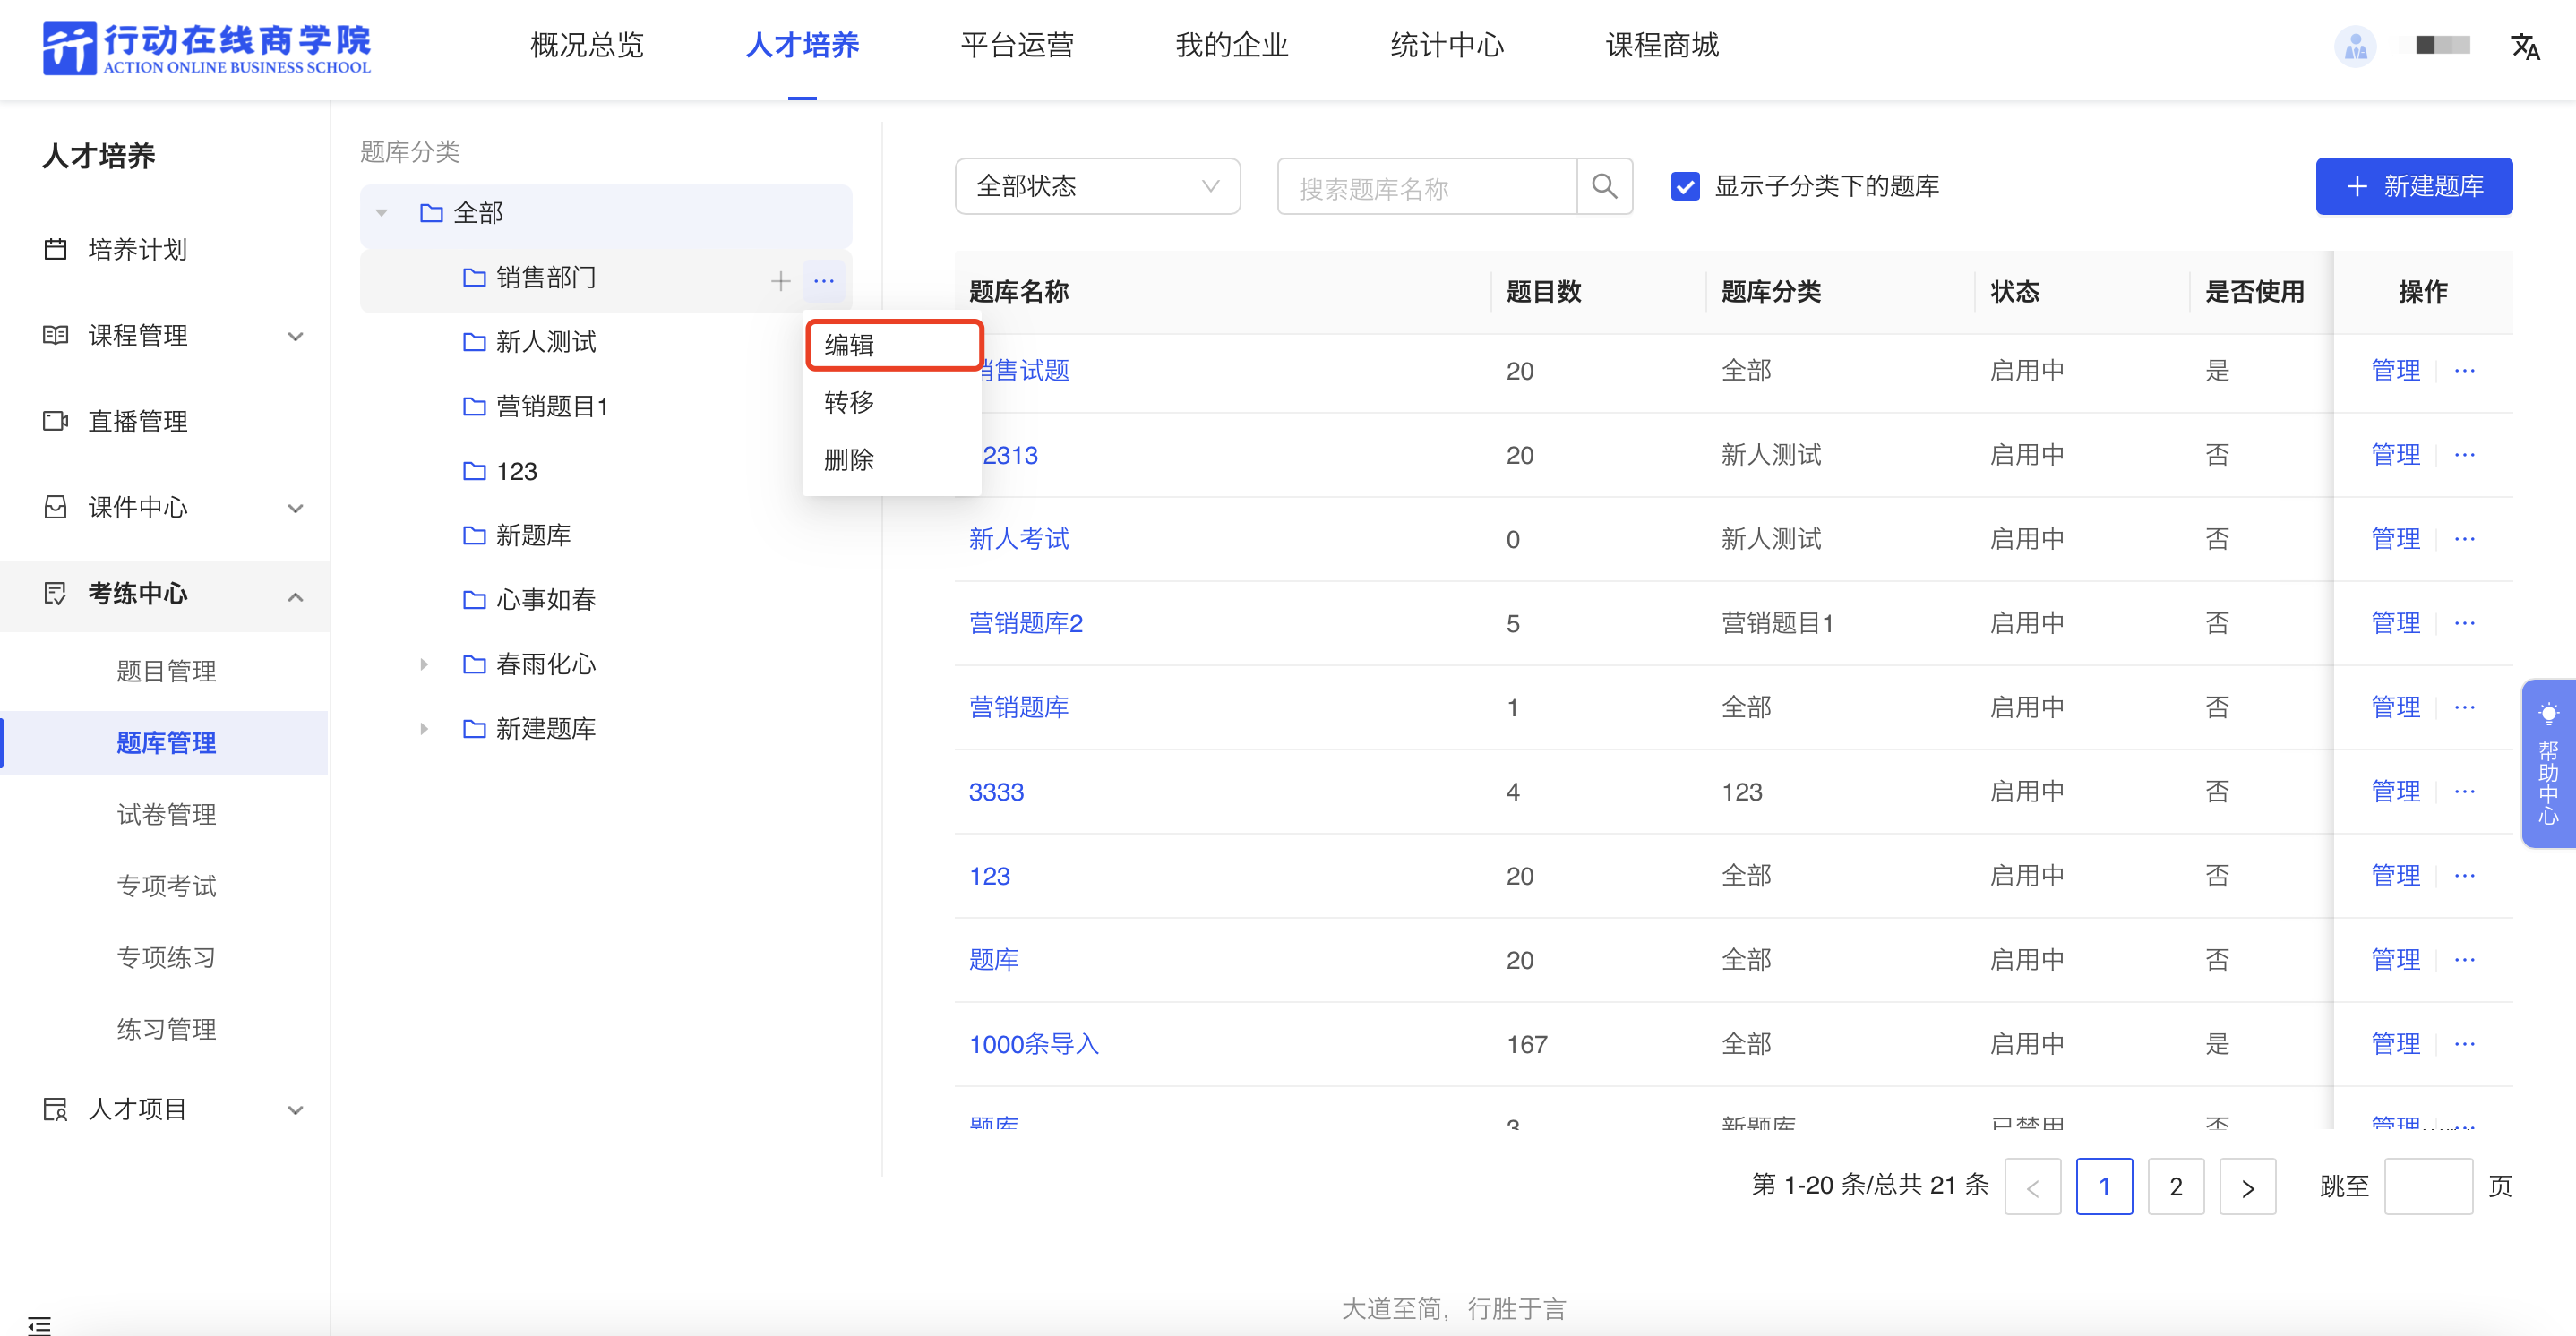Open the 我的企业 top tab
Image resolution: width=2576 pixels, height=1336 pixels.
pos(1232,45)
